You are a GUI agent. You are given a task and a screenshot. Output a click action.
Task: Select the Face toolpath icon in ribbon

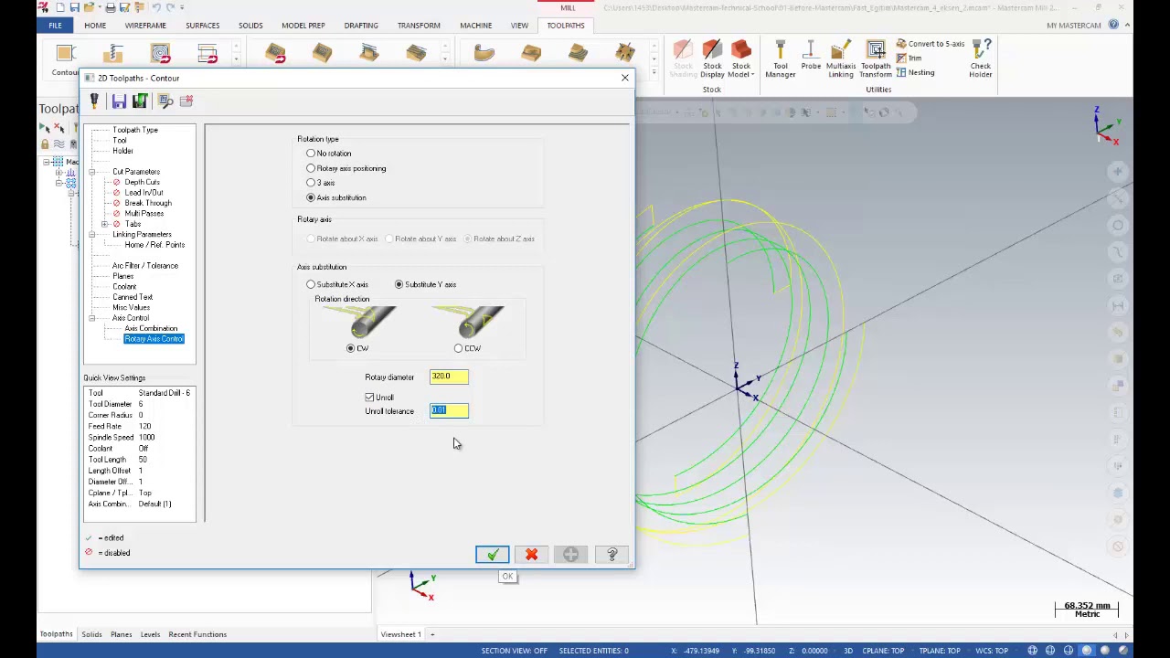(x=208, y=55)
